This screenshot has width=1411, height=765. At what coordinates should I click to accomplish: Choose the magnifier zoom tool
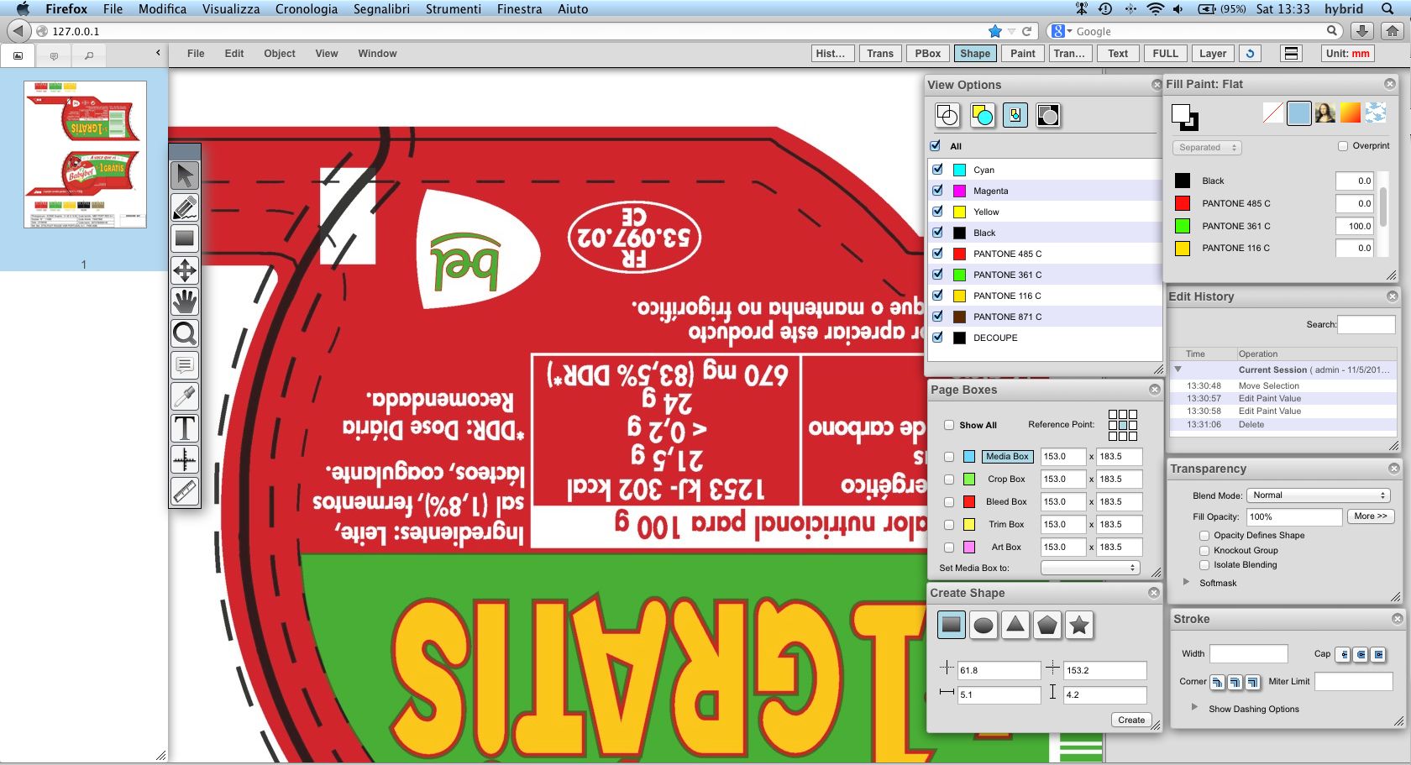tap(185, 333)
